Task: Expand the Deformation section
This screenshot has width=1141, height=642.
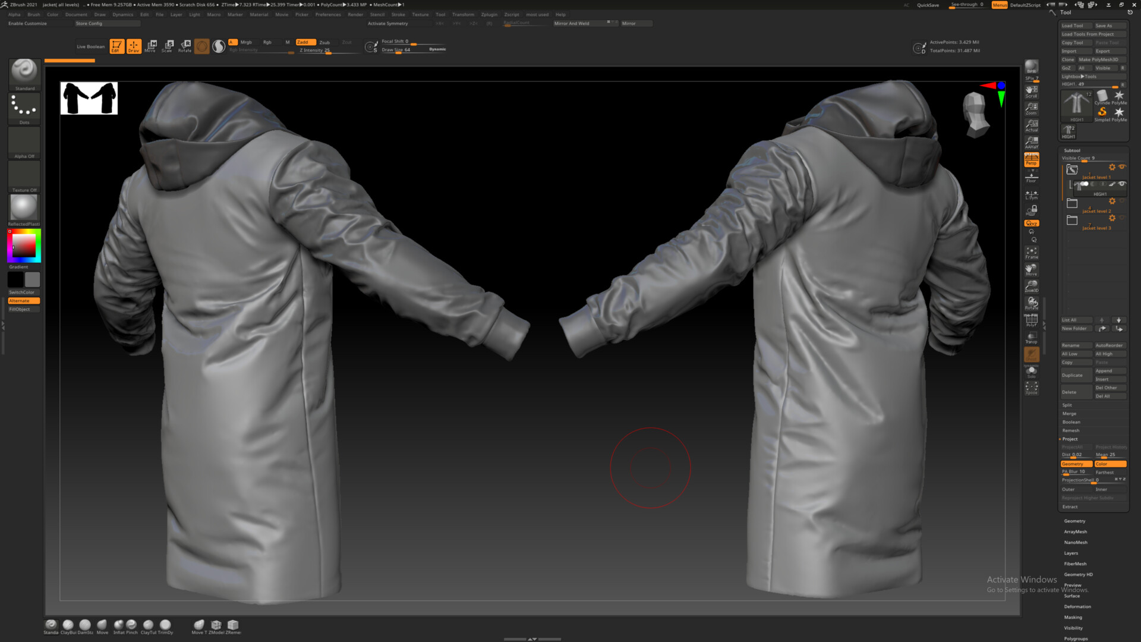Action: click(1077, 606)
